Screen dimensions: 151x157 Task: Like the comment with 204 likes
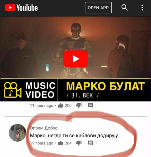pyautogui.click(x=60, y=143)
